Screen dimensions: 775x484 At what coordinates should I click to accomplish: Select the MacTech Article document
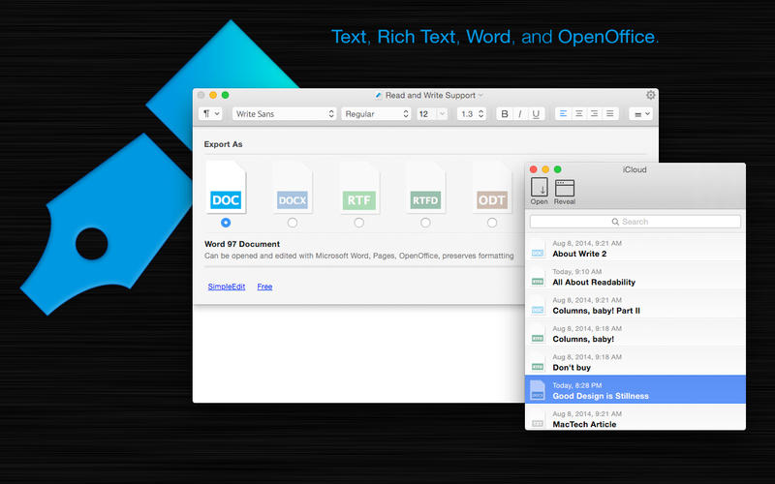click(x=635, y=419)
